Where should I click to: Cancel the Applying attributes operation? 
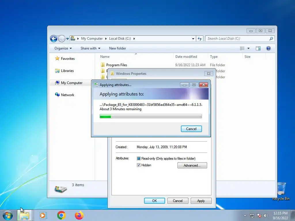click(x=191, y=129)
